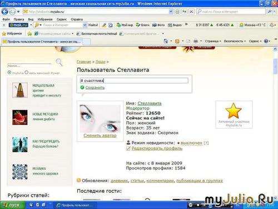
Task: Click the status text input field
Action: 134,80
